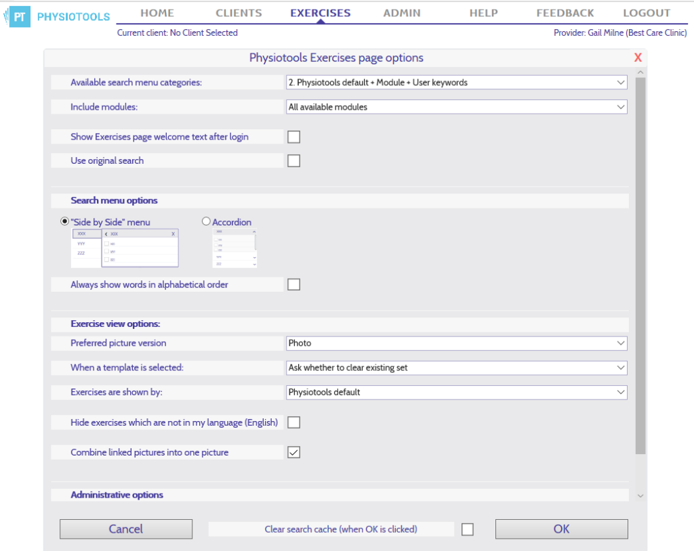
Task: Click the Cancel button
Action: [x=126, y=529]
